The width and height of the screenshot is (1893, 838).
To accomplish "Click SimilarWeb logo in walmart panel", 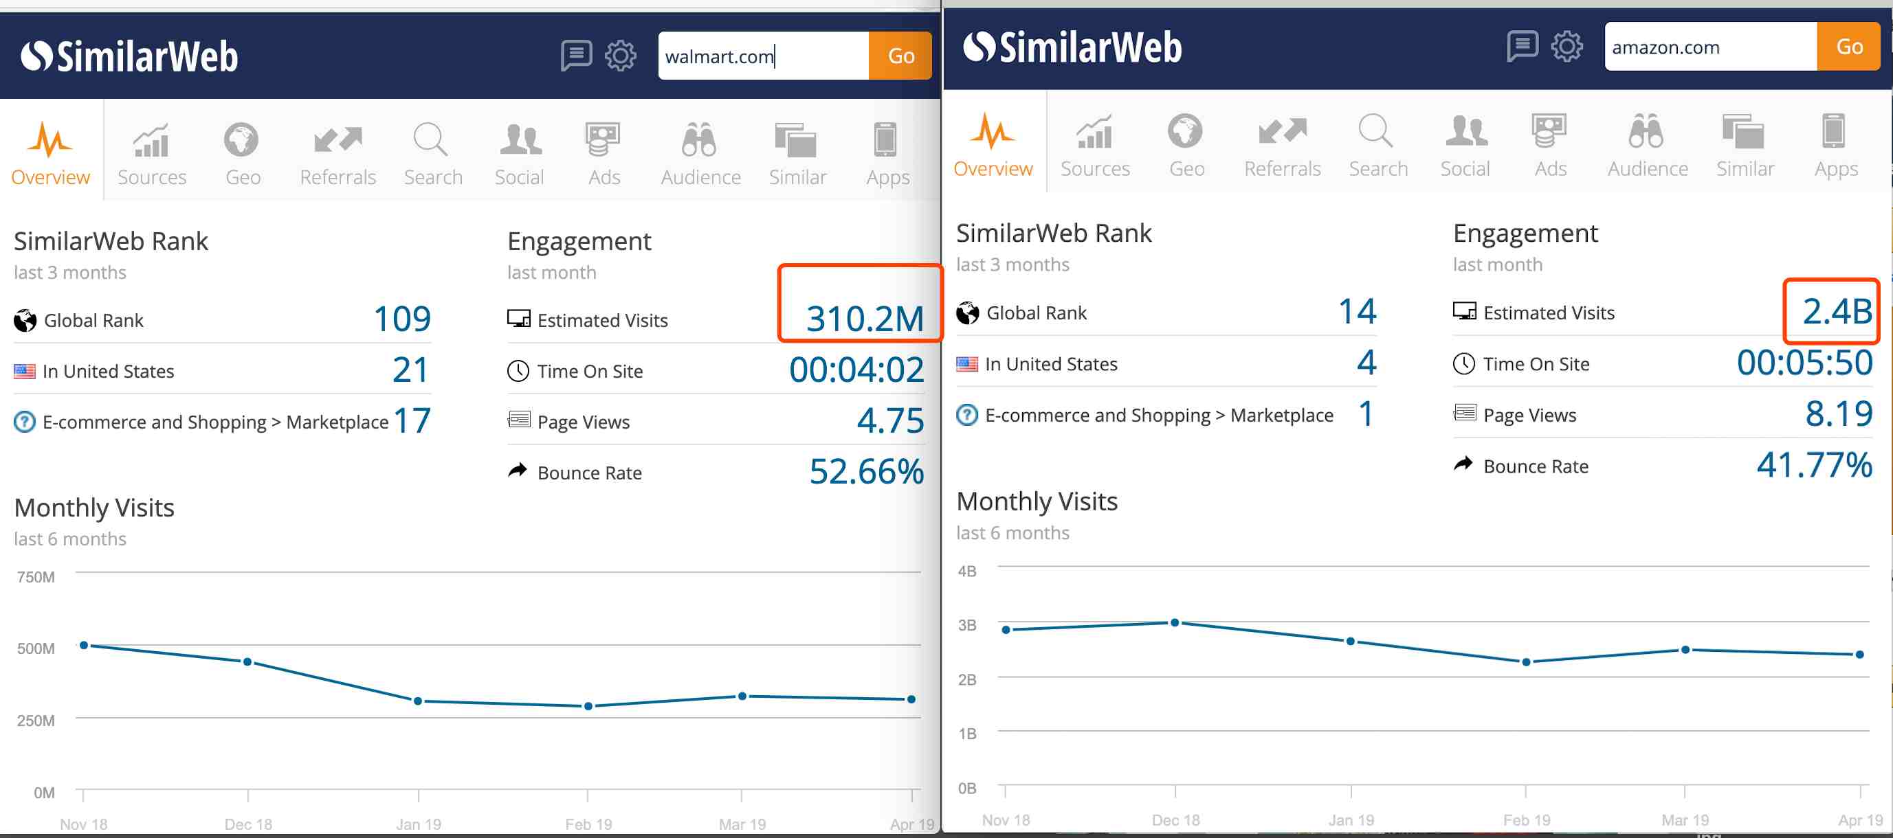I will 129,56.
